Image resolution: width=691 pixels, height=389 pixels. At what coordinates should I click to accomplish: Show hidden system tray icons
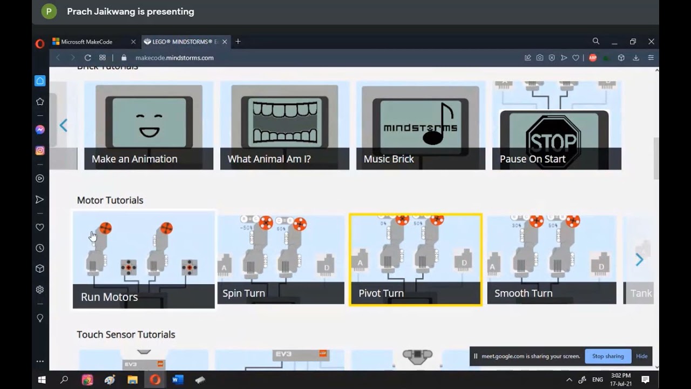pyautogui.click(x=569, y=380)
